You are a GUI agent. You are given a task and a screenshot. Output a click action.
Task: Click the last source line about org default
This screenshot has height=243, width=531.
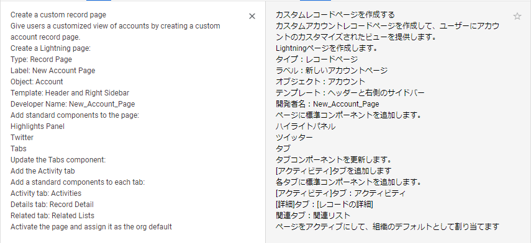[91, 227]
